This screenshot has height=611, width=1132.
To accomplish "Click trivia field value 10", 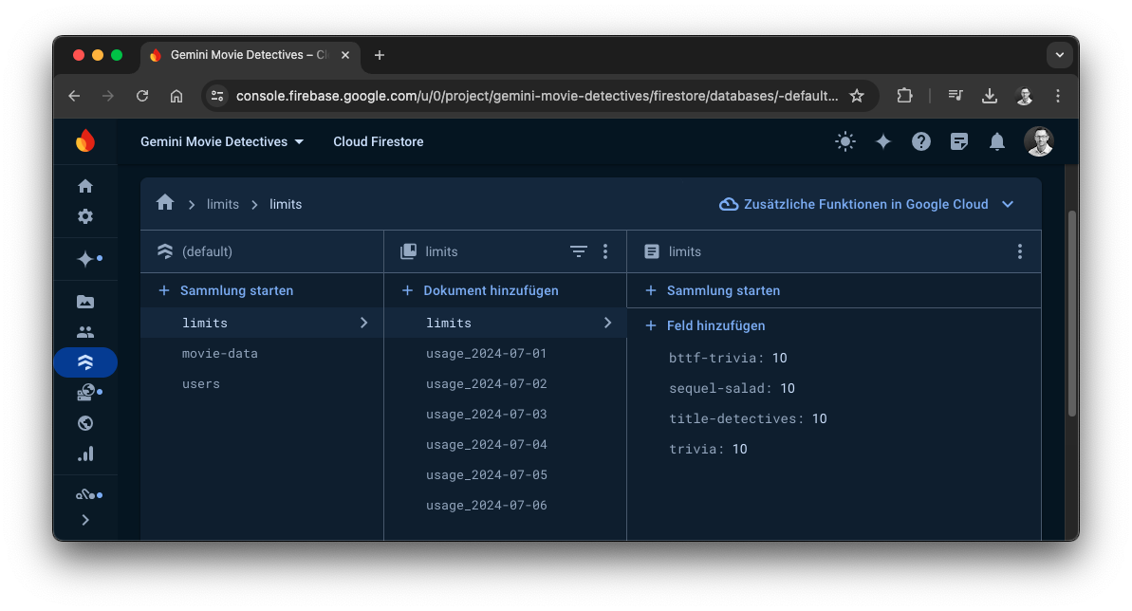I will point(740,449).
